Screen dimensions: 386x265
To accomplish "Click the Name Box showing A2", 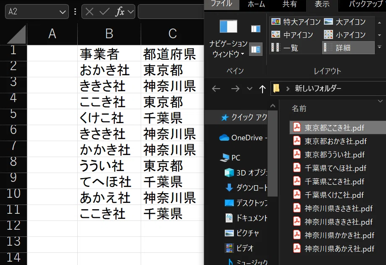I will click(x=37, y=12).
